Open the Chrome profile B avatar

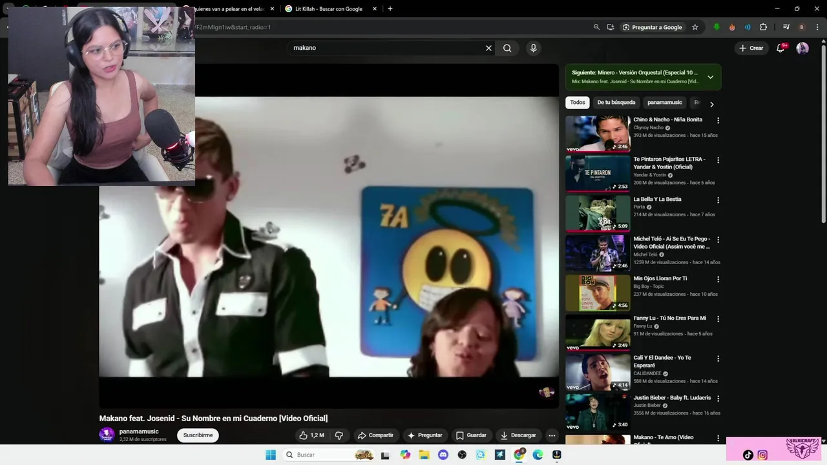802,27
